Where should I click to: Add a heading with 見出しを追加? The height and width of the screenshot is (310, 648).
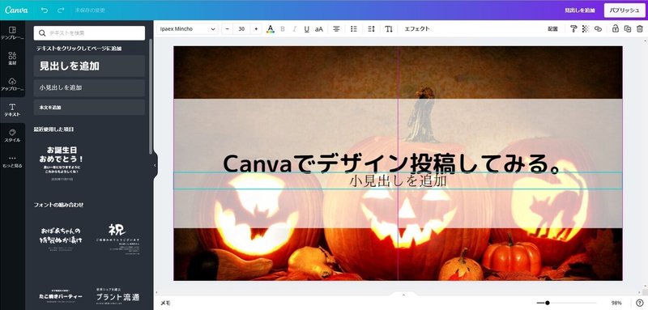click(x=89, y=66)
